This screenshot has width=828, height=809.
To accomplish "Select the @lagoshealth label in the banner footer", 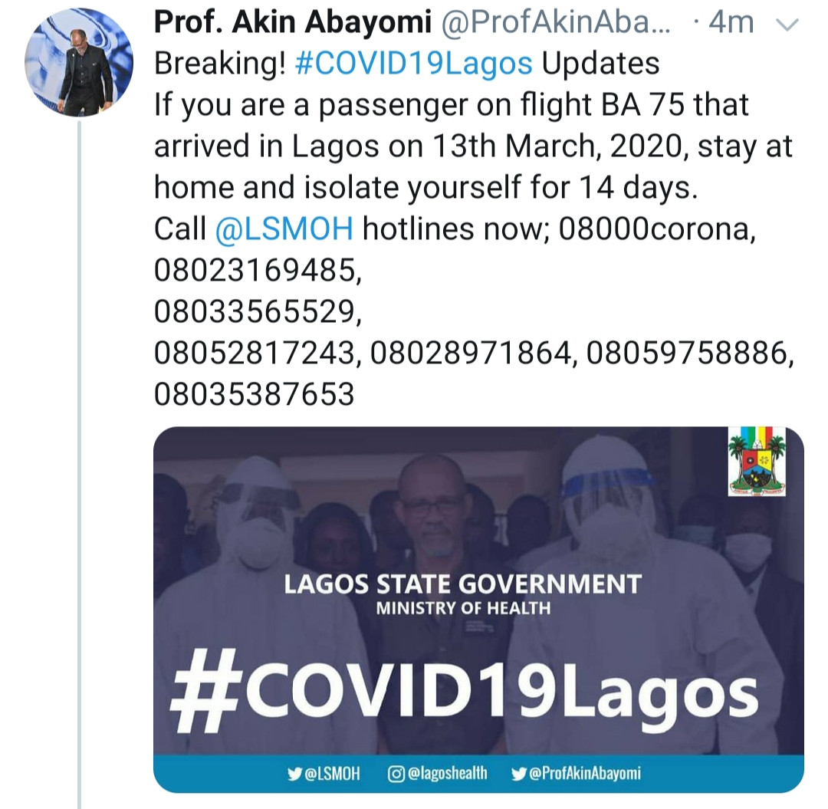I will pos(446,773).
